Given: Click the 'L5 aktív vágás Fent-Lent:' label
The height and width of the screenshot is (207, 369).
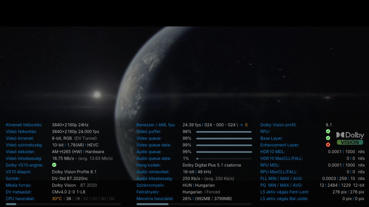Looking at the screenshot, I should pyautogui.click(x=285, y=192).
